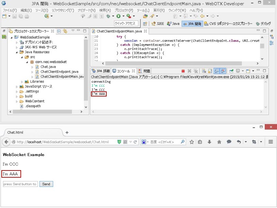The width and height of the screenshot is (277, 208).
Task: Expand the Libraries folder in tree
Action: (x=22, y=82)
